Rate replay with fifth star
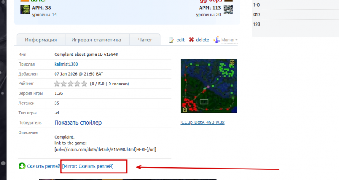Viewport: 339px width, 180px height. pyautogui.click(x=84, y=84)
